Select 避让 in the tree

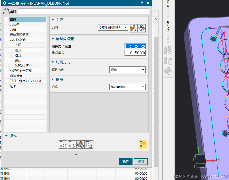click(x=18, y=61)
